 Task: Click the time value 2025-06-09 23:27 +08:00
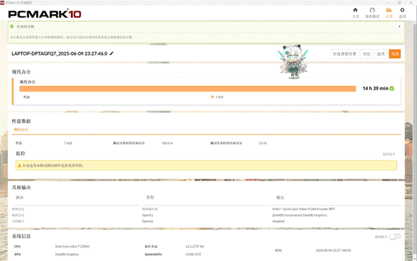334,251
